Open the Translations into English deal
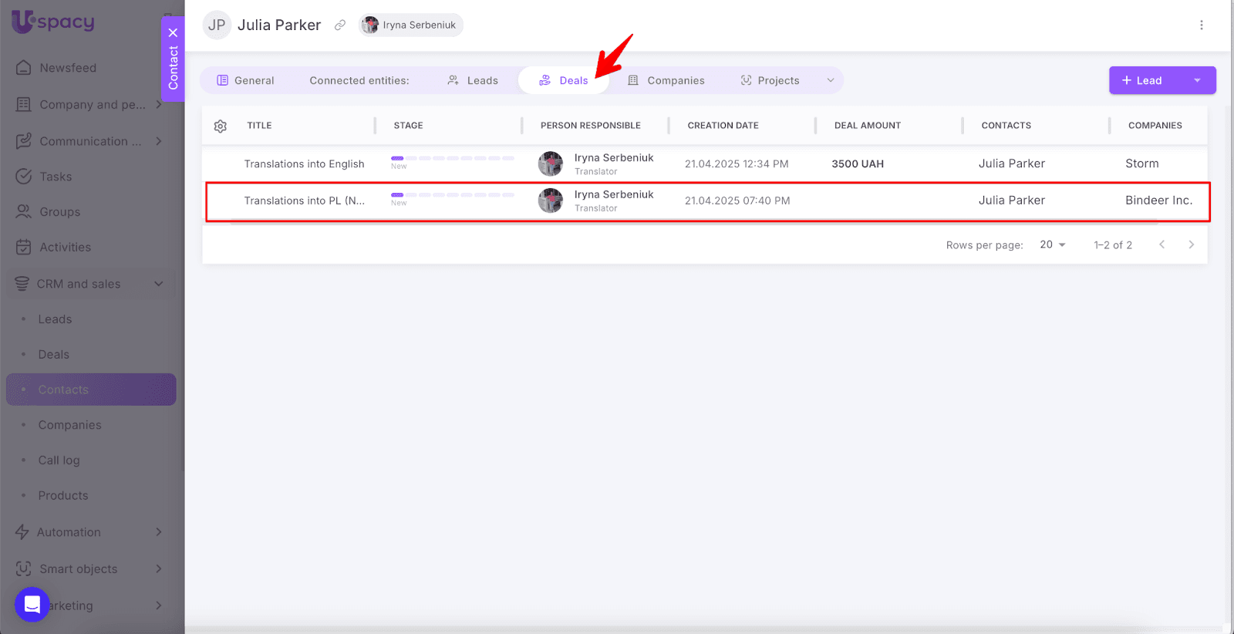The width and height of the screenshot is (1234, 634). click(x=304, y=164)
